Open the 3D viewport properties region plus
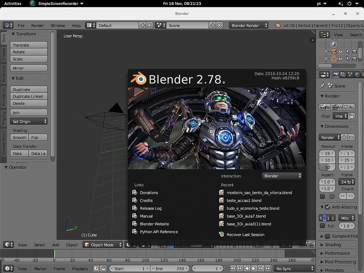This screenshot has height=273, width=364. coord(312,40)
